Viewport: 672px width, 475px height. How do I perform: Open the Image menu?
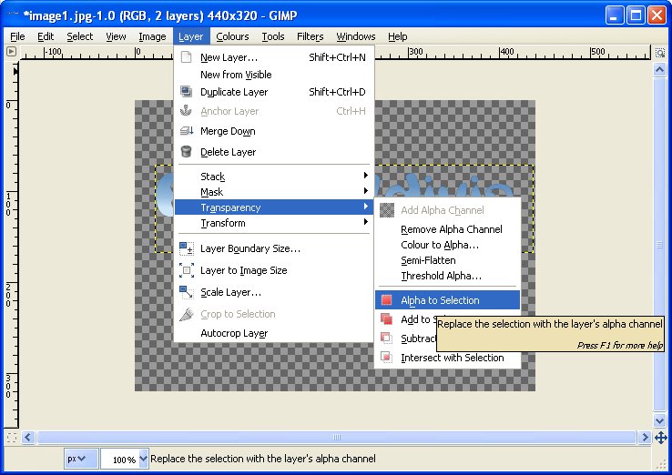pos(152,36)
